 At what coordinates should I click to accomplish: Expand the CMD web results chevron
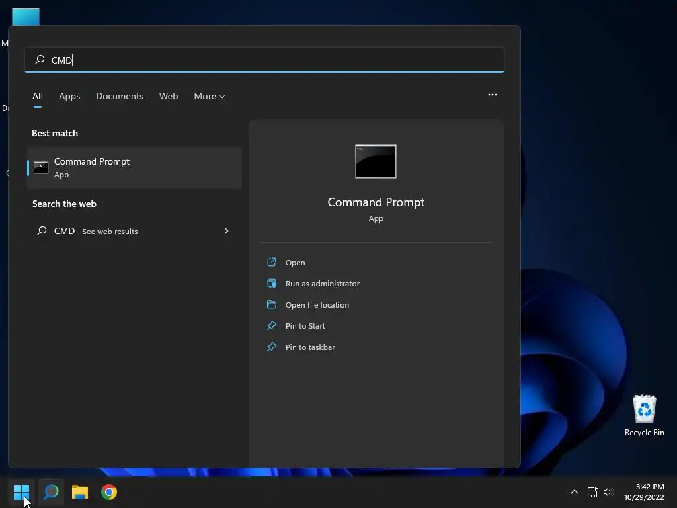[x=226, y=231]
